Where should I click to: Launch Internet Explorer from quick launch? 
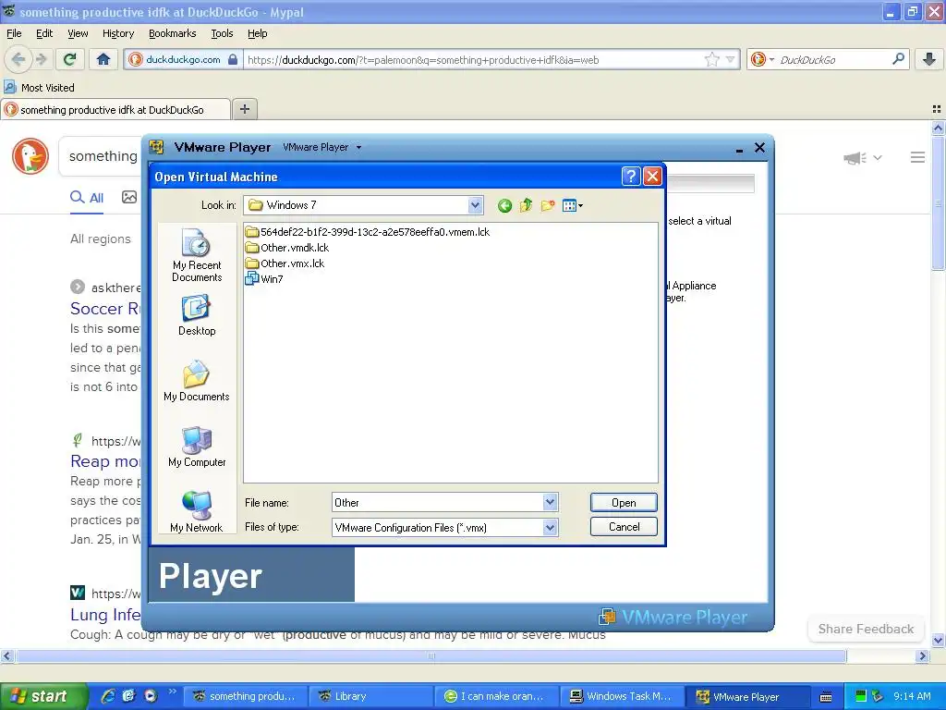(x=108, y=696)
